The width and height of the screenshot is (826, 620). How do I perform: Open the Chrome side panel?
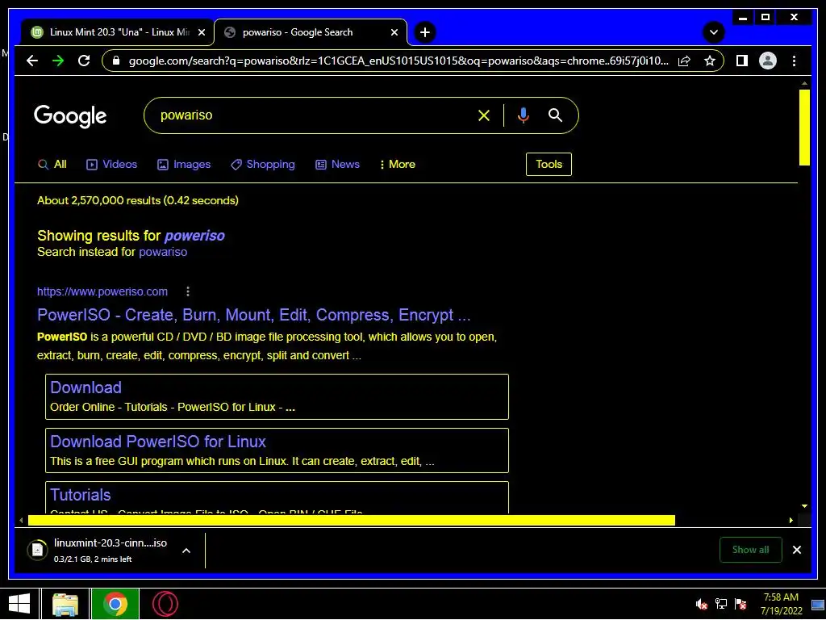click(x=742, y=61)
